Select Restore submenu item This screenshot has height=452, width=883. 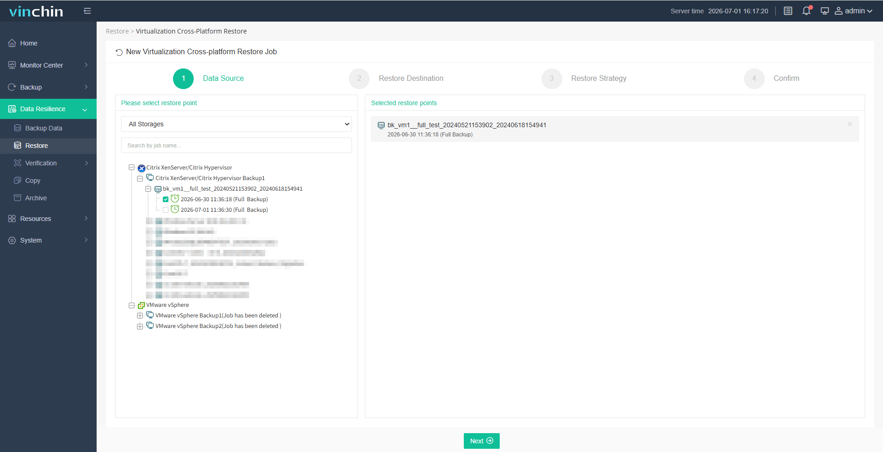point(48,146)
